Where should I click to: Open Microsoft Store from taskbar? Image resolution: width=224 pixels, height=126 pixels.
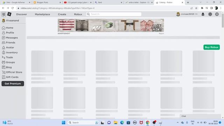click(x=128, y=122)
